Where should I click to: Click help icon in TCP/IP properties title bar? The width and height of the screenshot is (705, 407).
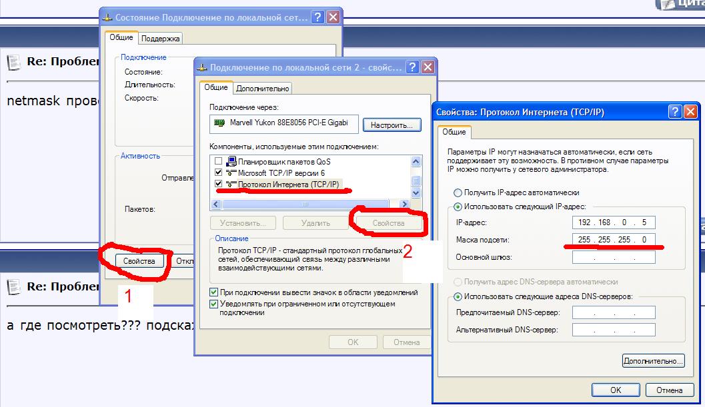674,111
